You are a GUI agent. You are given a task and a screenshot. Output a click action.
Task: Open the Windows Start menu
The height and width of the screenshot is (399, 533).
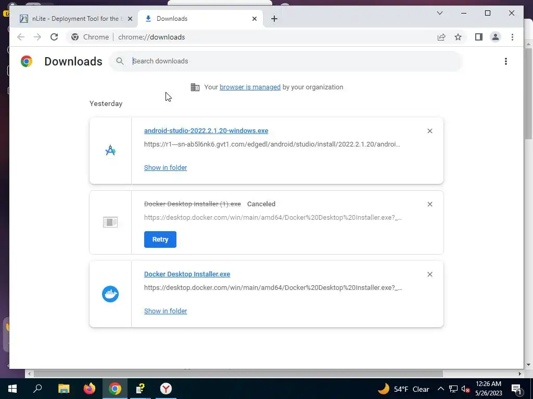pyautogui.click(x=12, y=389)
